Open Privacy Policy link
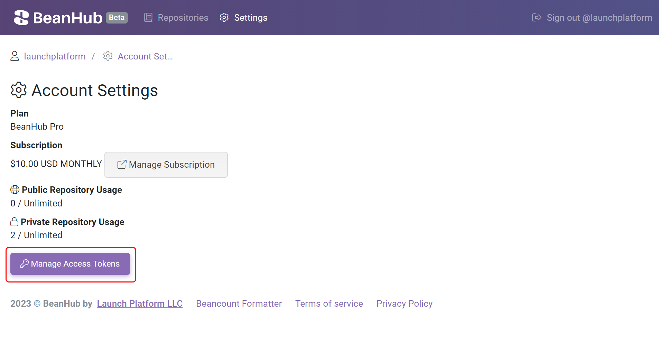 [405, 304]
